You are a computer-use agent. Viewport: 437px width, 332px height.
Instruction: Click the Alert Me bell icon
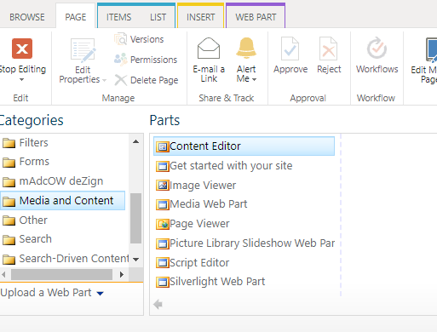(x=246, y=49)
